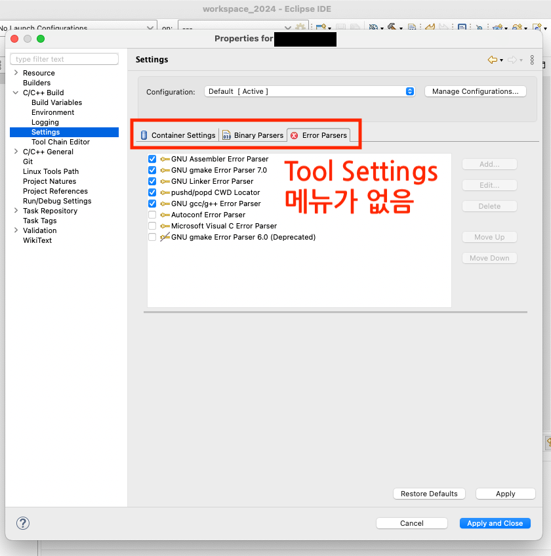551x556 pixels.
Task: Open Run/Debug Settings page
Action: click(57, 201)
